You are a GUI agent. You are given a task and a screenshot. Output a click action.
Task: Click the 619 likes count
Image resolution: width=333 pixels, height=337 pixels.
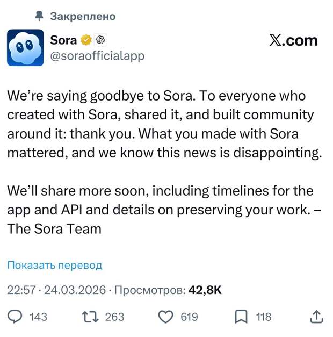[189, 317]
